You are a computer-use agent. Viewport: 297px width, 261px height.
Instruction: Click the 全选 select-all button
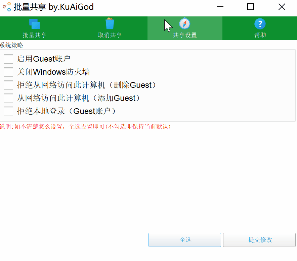coord(184,240)
